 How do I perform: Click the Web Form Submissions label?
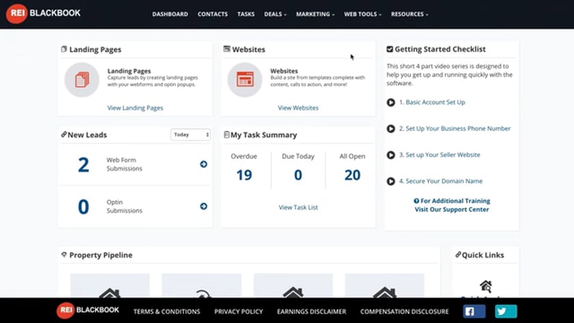[x=124, y=165]
